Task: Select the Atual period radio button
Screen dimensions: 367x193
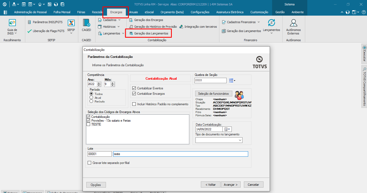Action: [91, 97]
